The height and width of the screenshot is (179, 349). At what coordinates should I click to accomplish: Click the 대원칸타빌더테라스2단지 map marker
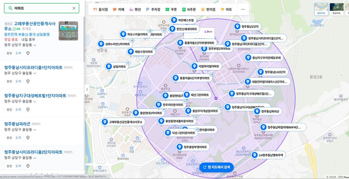267,82
